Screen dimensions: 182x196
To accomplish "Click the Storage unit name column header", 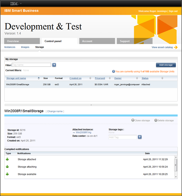I will 16,78.
